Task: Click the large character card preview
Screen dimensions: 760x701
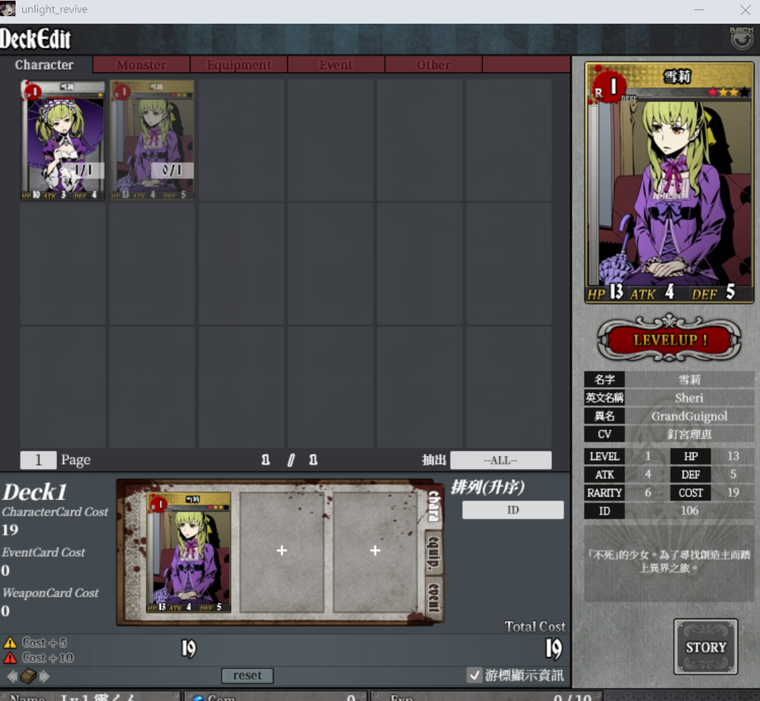Action: (669, 183)
